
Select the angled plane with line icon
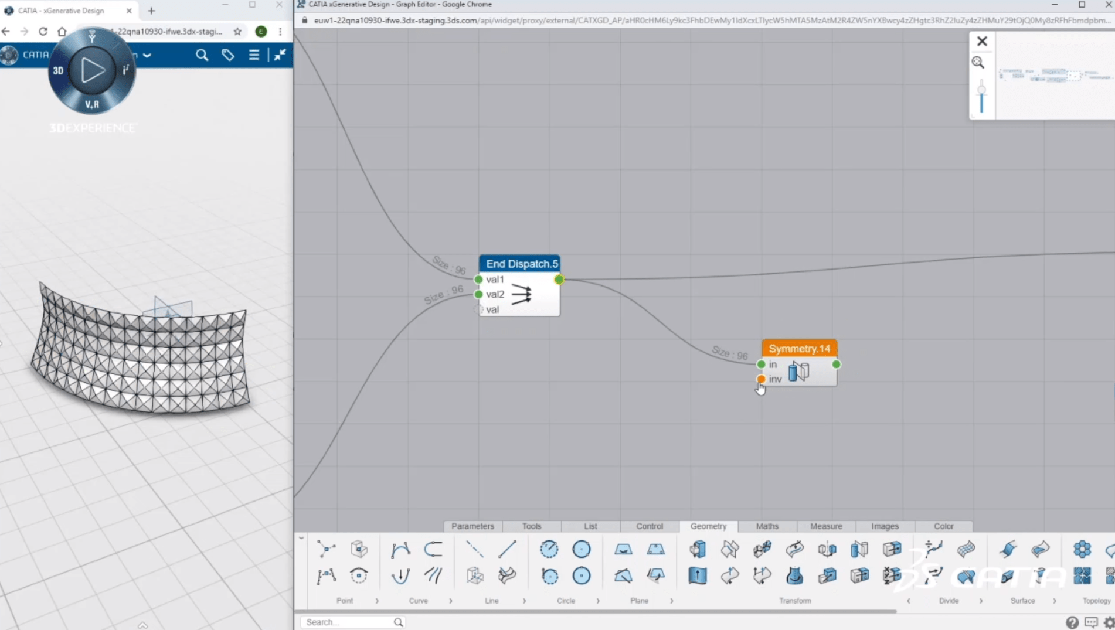pos(623,575)
